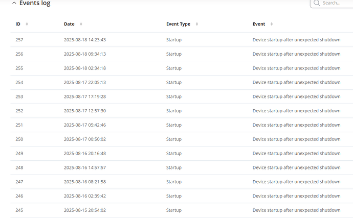Image resolution: width=353 pixels, height=219 pixels.
Task: Select Startup type in row 253
Action: click(x=174, y=96)
